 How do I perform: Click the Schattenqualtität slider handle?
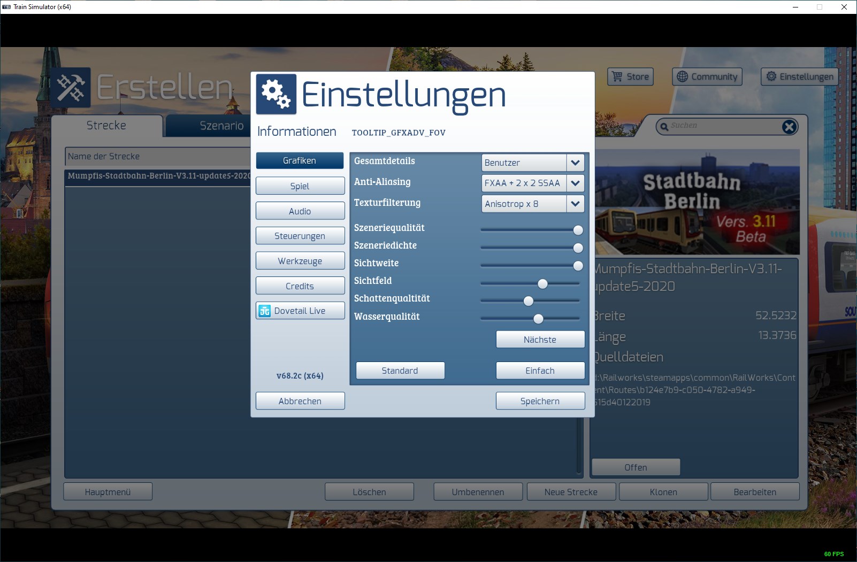tap(529, 301)
